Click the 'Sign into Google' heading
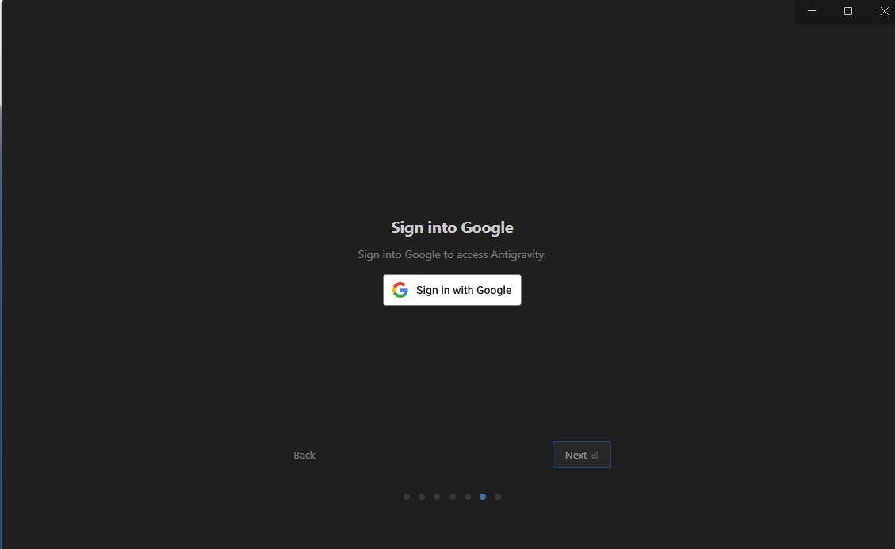Viewport: 895px width, 549px height. pos(452,227)
